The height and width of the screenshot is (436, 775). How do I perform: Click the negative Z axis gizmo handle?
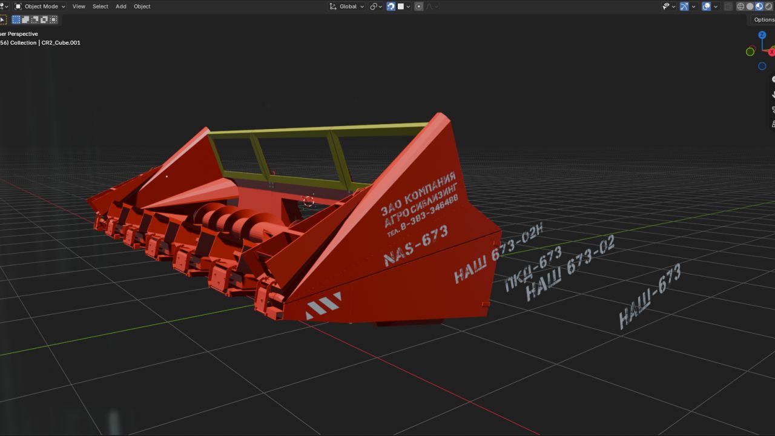click(762, 66)
